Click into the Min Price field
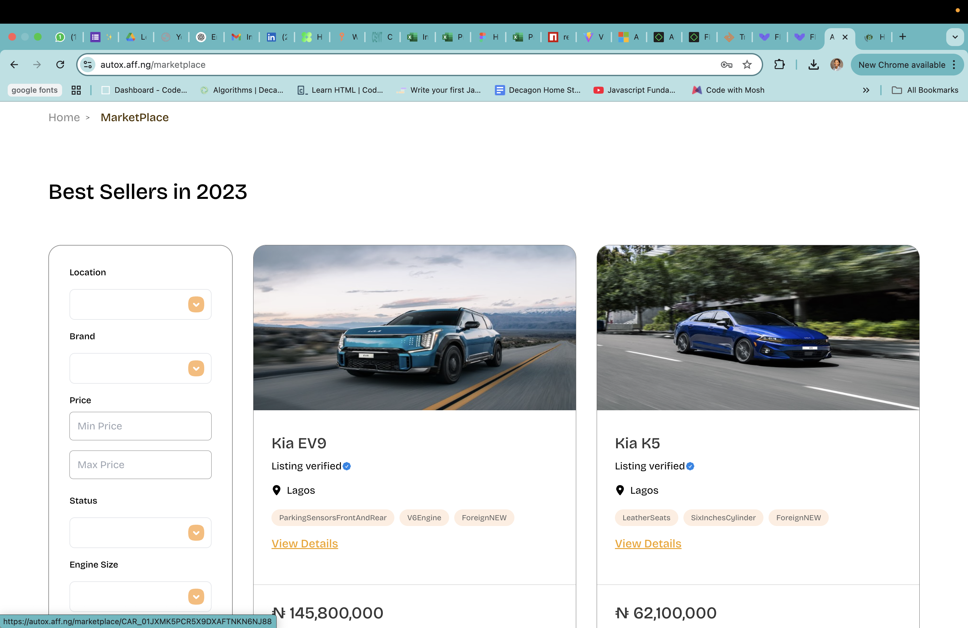Screen dimensions: 968x628 (x=140, y=426)
